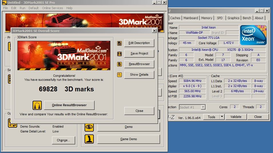Viewport: 273px width, 153px height.
Task: Open the Socket #1 selection combo box
Action: (192, 107)
